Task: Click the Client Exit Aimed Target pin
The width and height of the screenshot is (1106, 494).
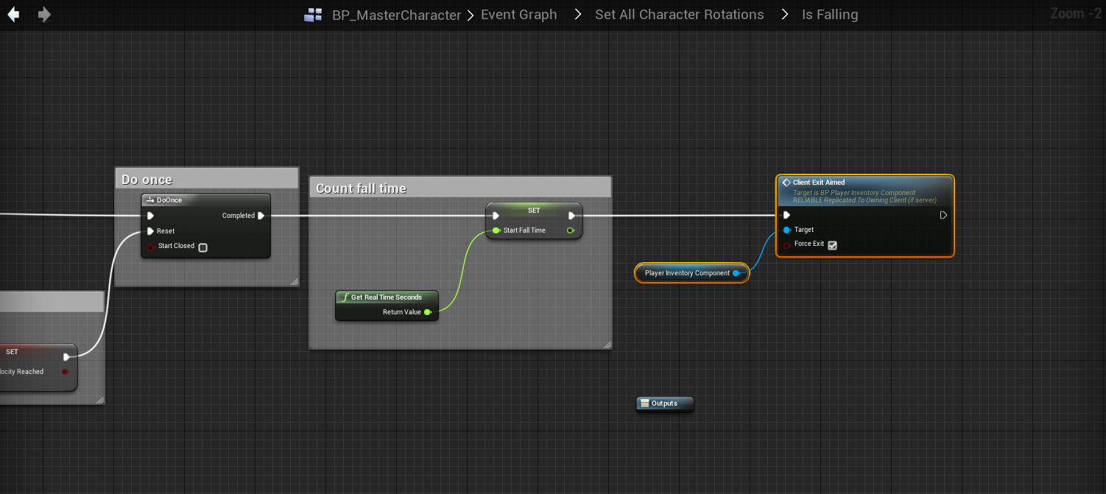Action: pyautogui.click(x=787, y=230)
